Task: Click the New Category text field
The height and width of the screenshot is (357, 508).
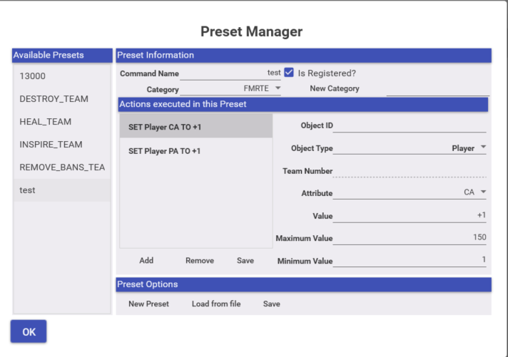Action: tap(437, 89)
